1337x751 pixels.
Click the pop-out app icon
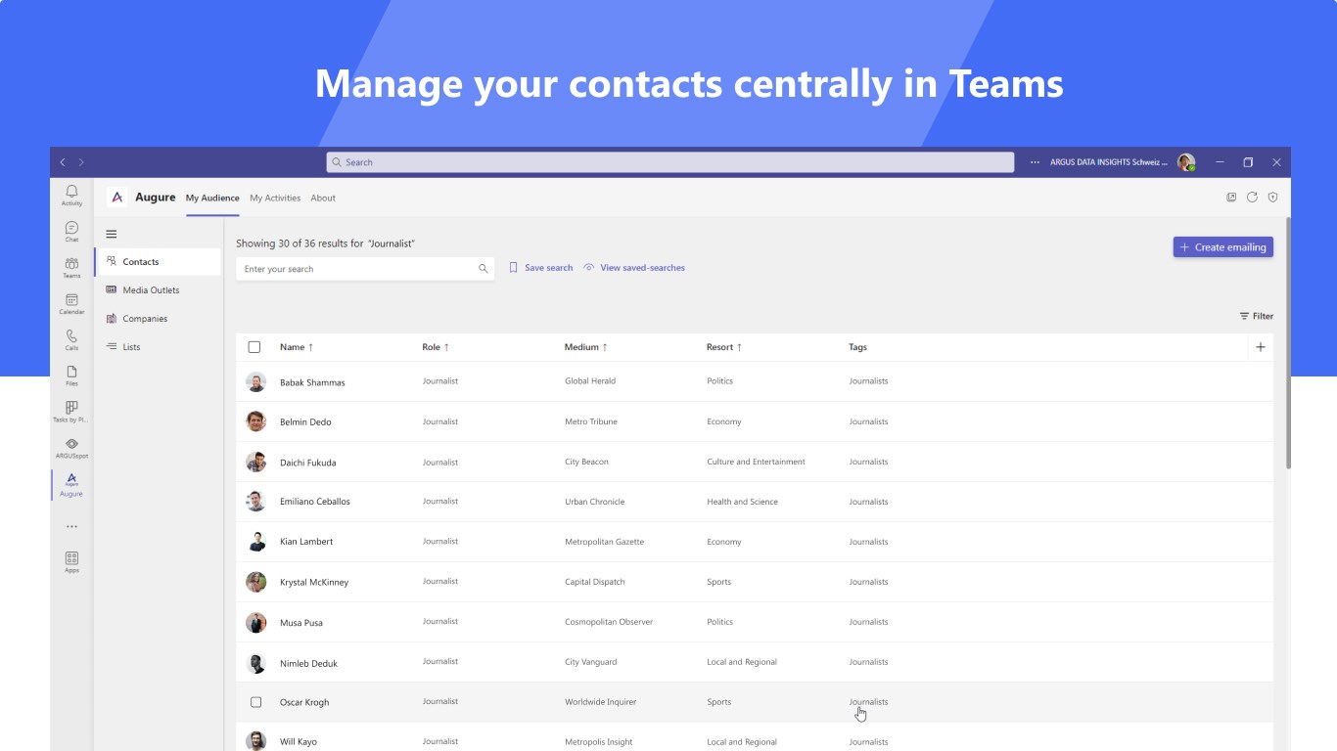click(1231, 198)
